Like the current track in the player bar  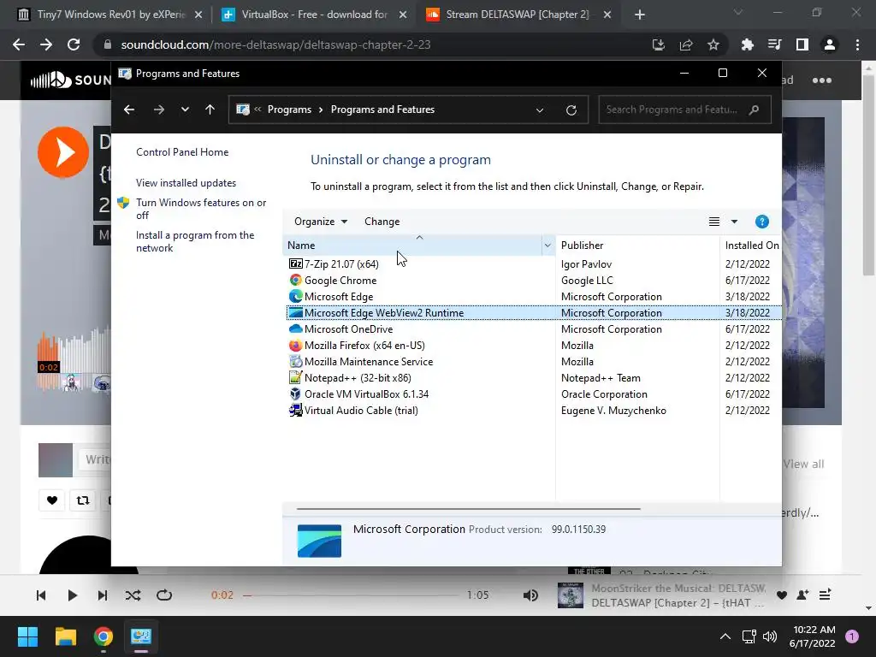pos(782,595)
